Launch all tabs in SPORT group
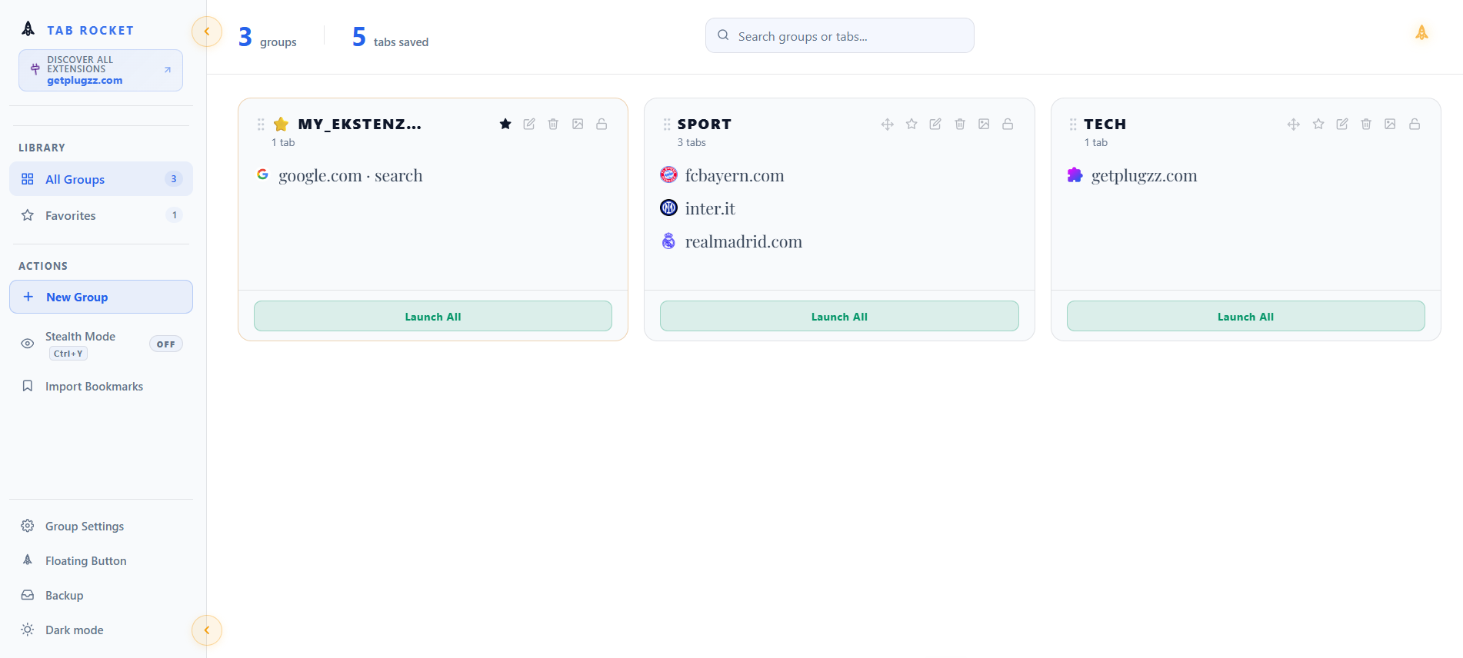Viewport: 1463px width, 658px height. pos(839,316)
